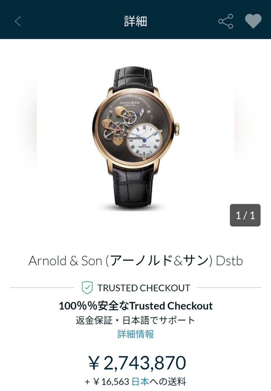Tap the Arnold & Son Dstb title

click(x=135, y=261)
